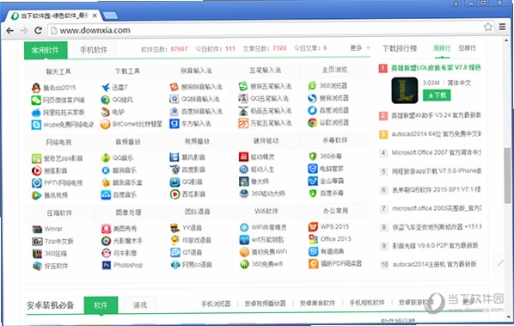Image resolution: width=514 pixels, height=326 pixels.
Task: Click the Photoshop Ps icon
Action: tap(107, 265)
